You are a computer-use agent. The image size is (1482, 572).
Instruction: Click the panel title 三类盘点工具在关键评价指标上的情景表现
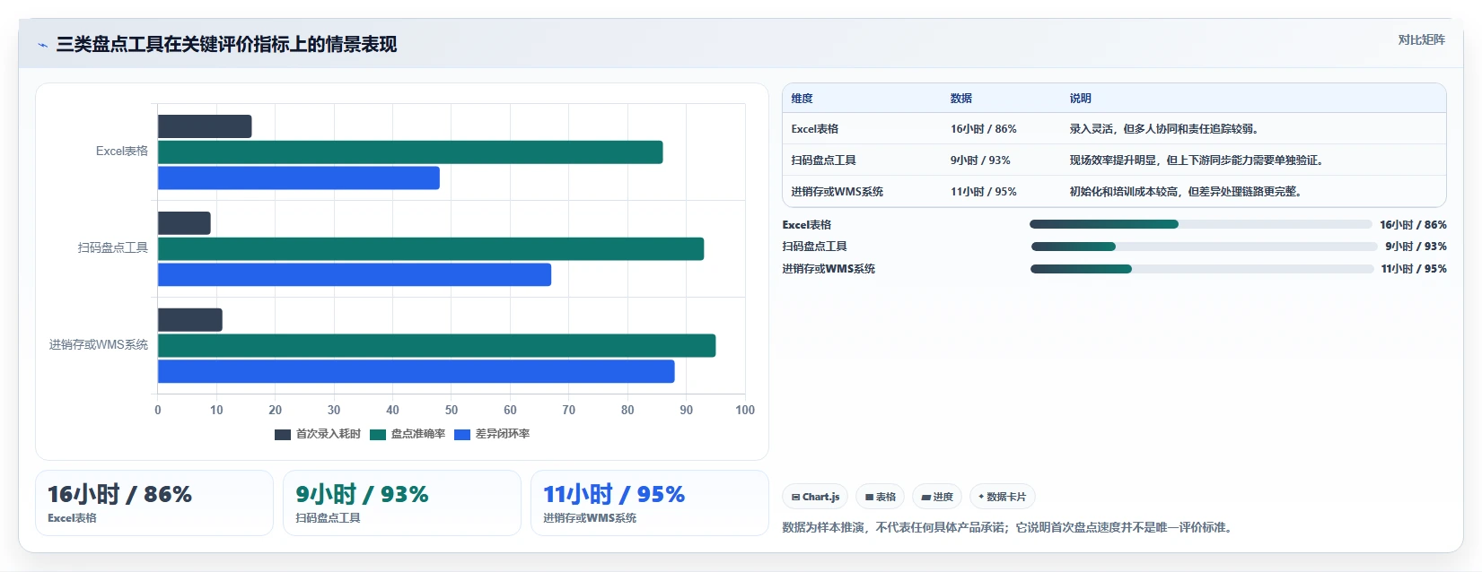click(x=226, y=45)
